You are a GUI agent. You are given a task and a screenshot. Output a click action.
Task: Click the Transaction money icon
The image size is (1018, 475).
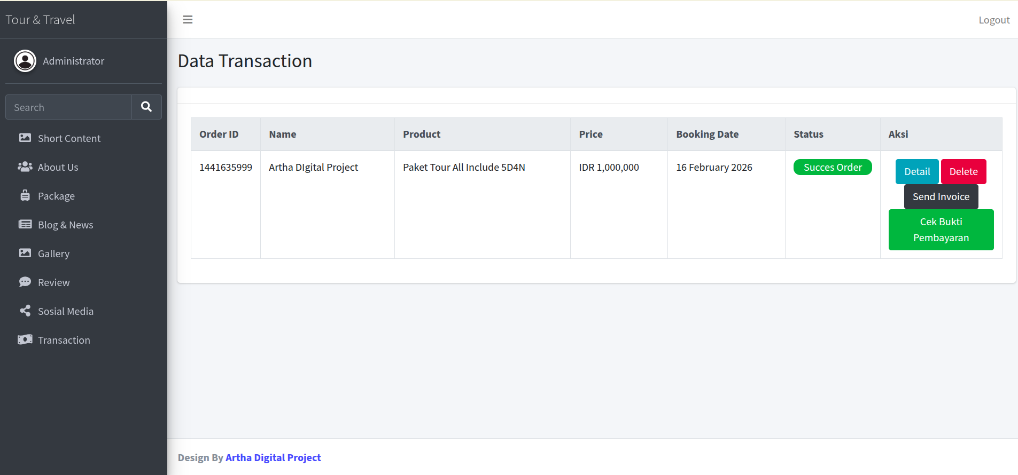[x=25, y=339]
